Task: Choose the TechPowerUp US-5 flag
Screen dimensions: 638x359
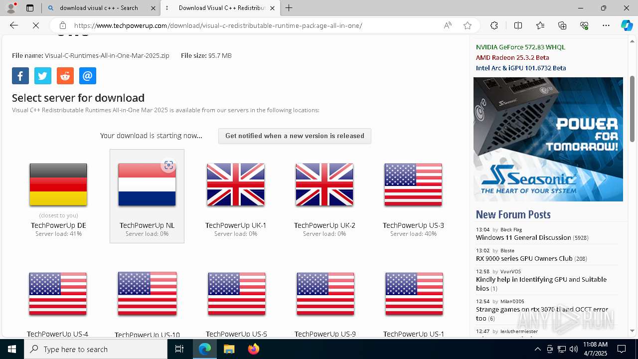Action: (236, 294)
